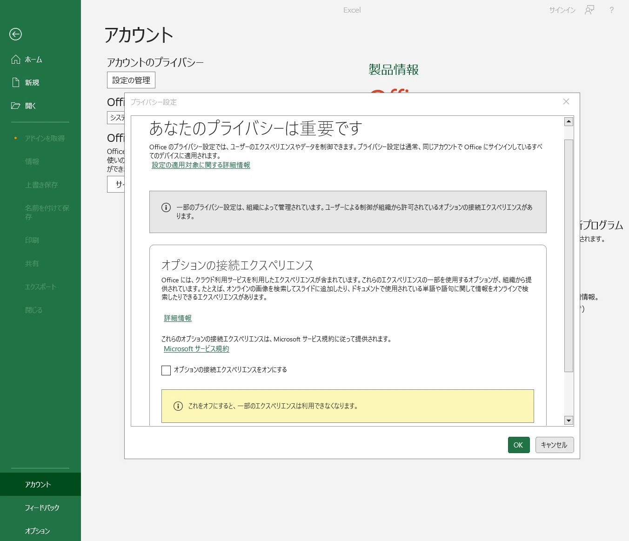Select 上書き保存 in the sidebar

(x=41, y=185)
